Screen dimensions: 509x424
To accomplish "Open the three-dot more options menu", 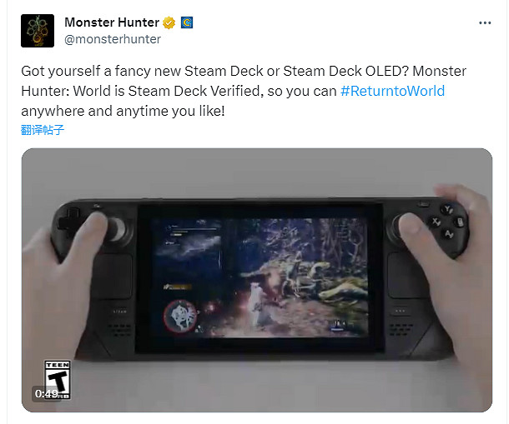I will click(485, 22).
